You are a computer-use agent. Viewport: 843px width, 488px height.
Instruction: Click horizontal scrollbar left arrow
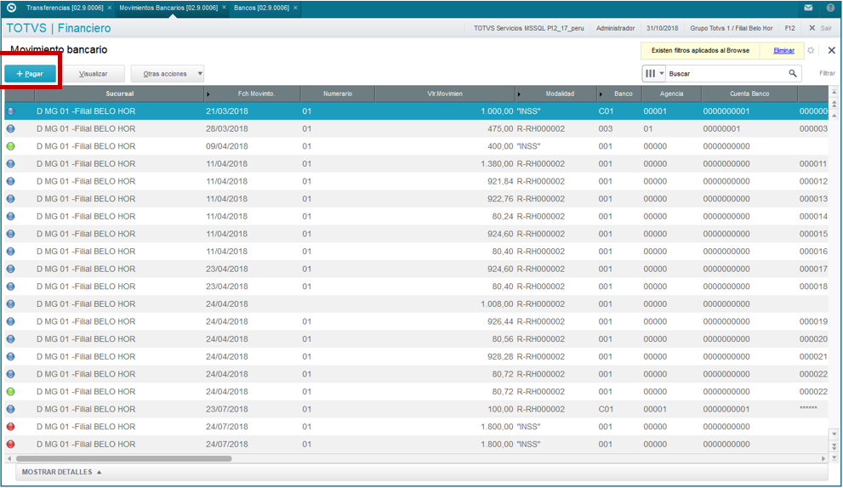coord(9,458)
